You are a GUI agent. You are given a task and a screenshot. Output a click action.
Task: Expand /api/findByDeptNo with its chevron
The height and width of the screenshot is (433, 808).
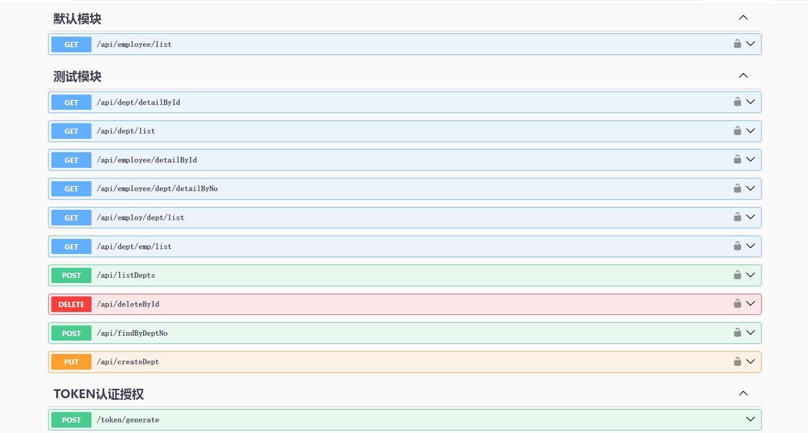(750, 333)
